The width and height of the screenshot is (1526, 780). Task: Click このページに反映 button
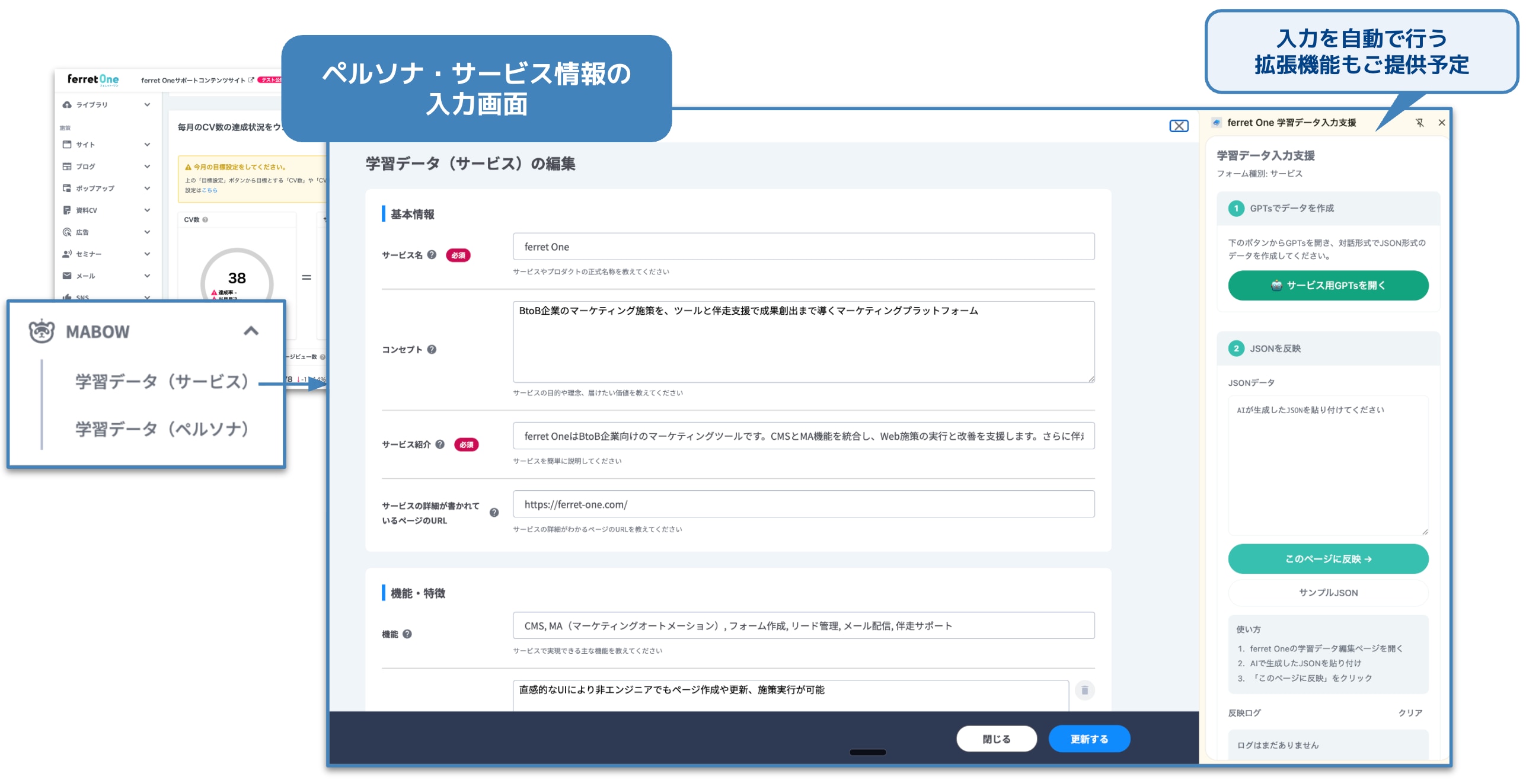point(1328,559)
